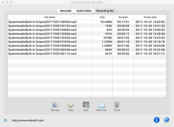Click duration 00:00:12
174x127 pixels.
click(x=123, y=34)
